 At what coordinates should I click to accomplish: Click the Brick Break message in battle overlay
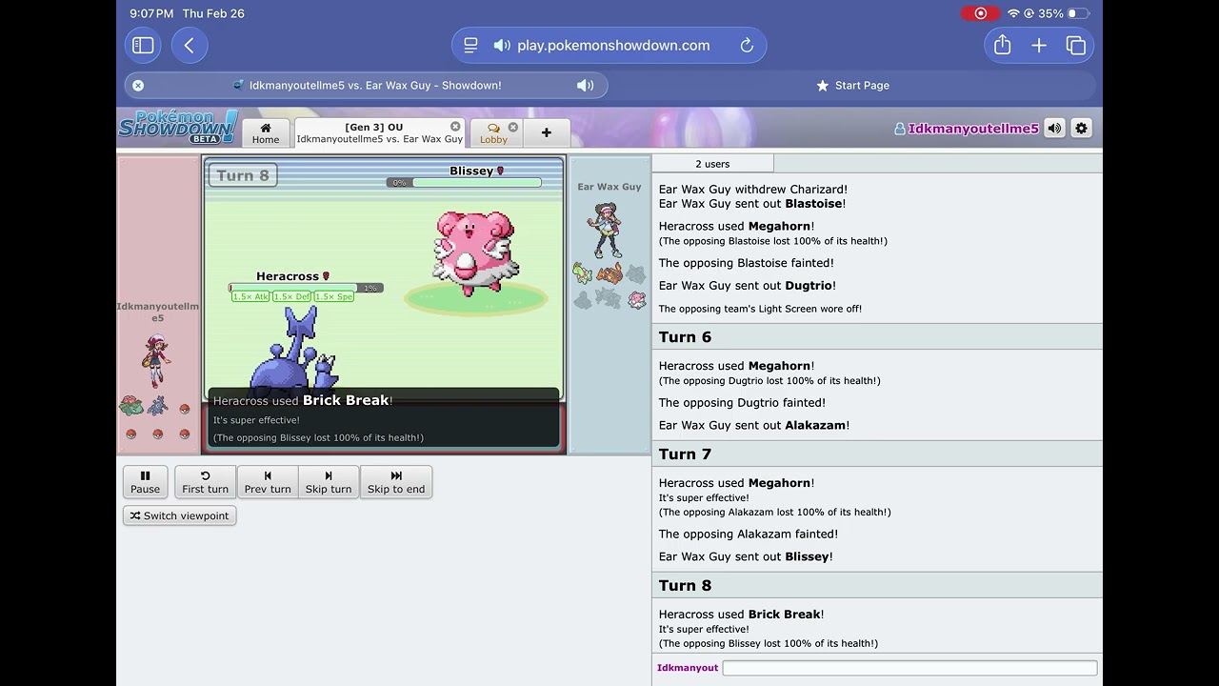click(x=303, y=401)
